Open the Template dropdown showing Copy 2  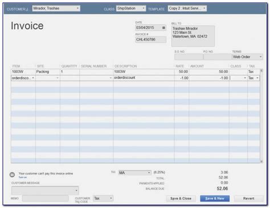(187, 9)
